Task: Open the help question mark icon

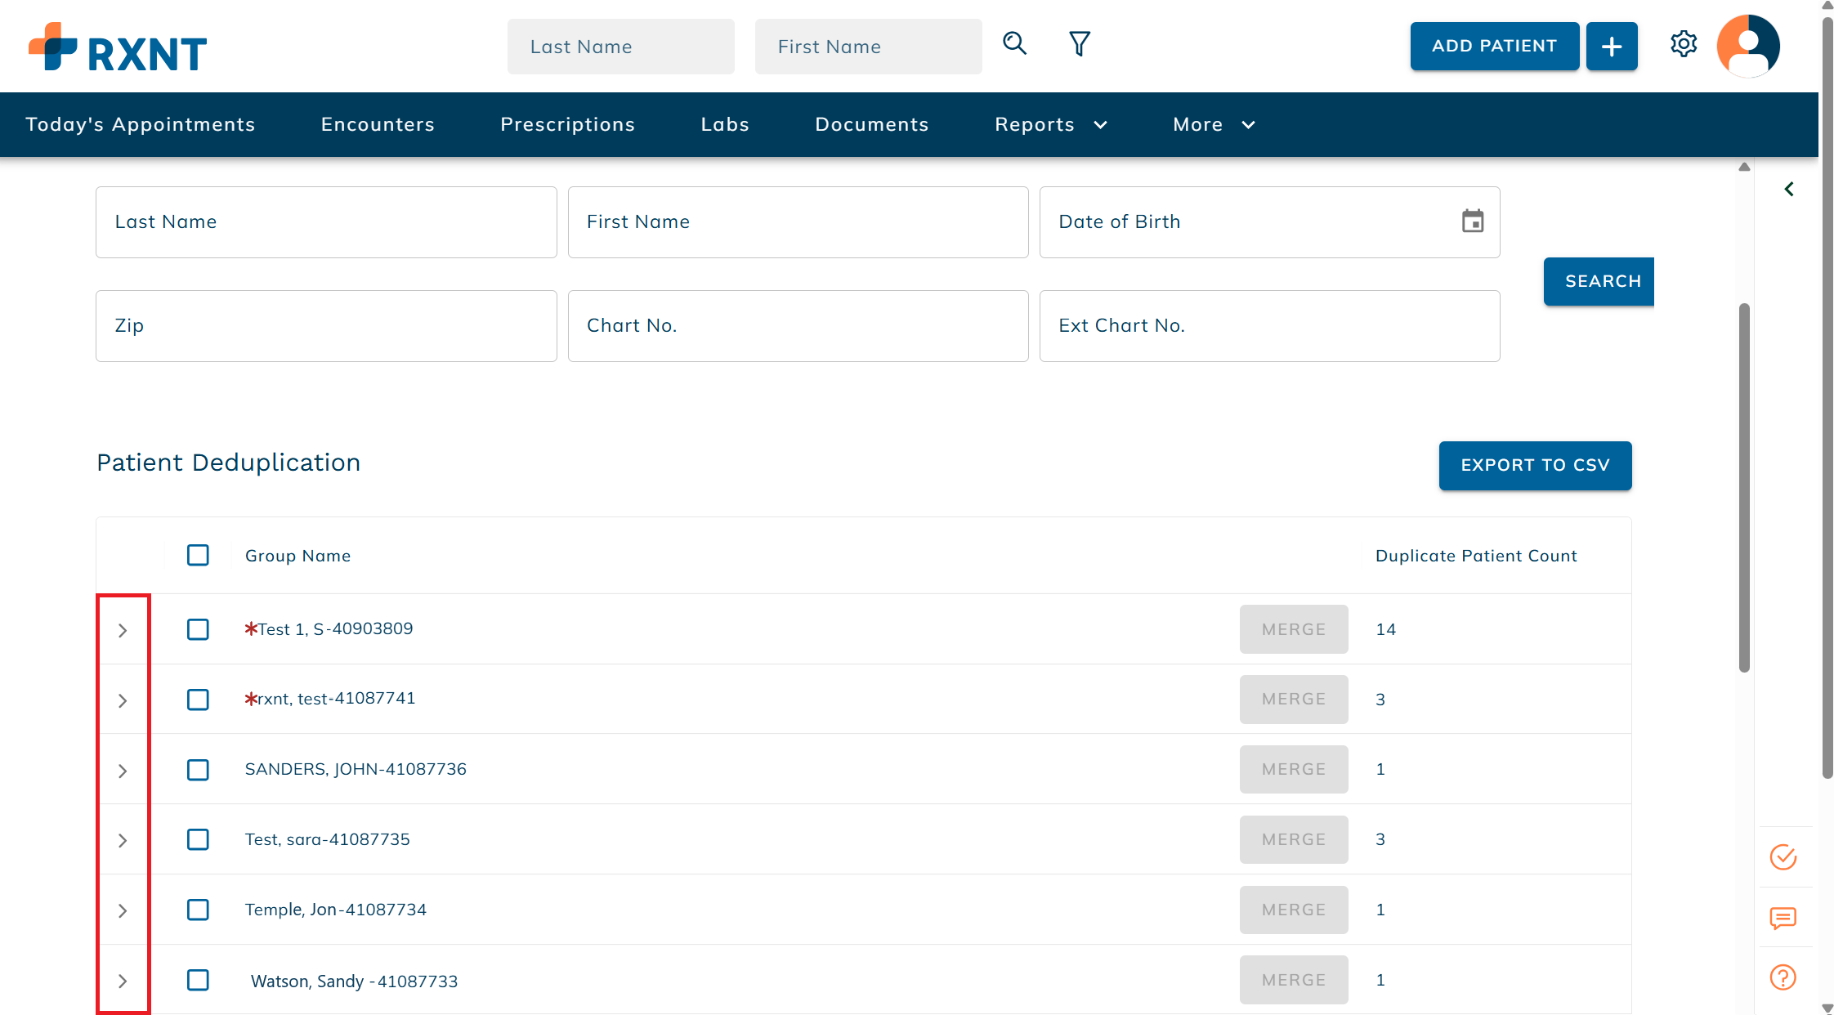Action: click(1783, 977)
